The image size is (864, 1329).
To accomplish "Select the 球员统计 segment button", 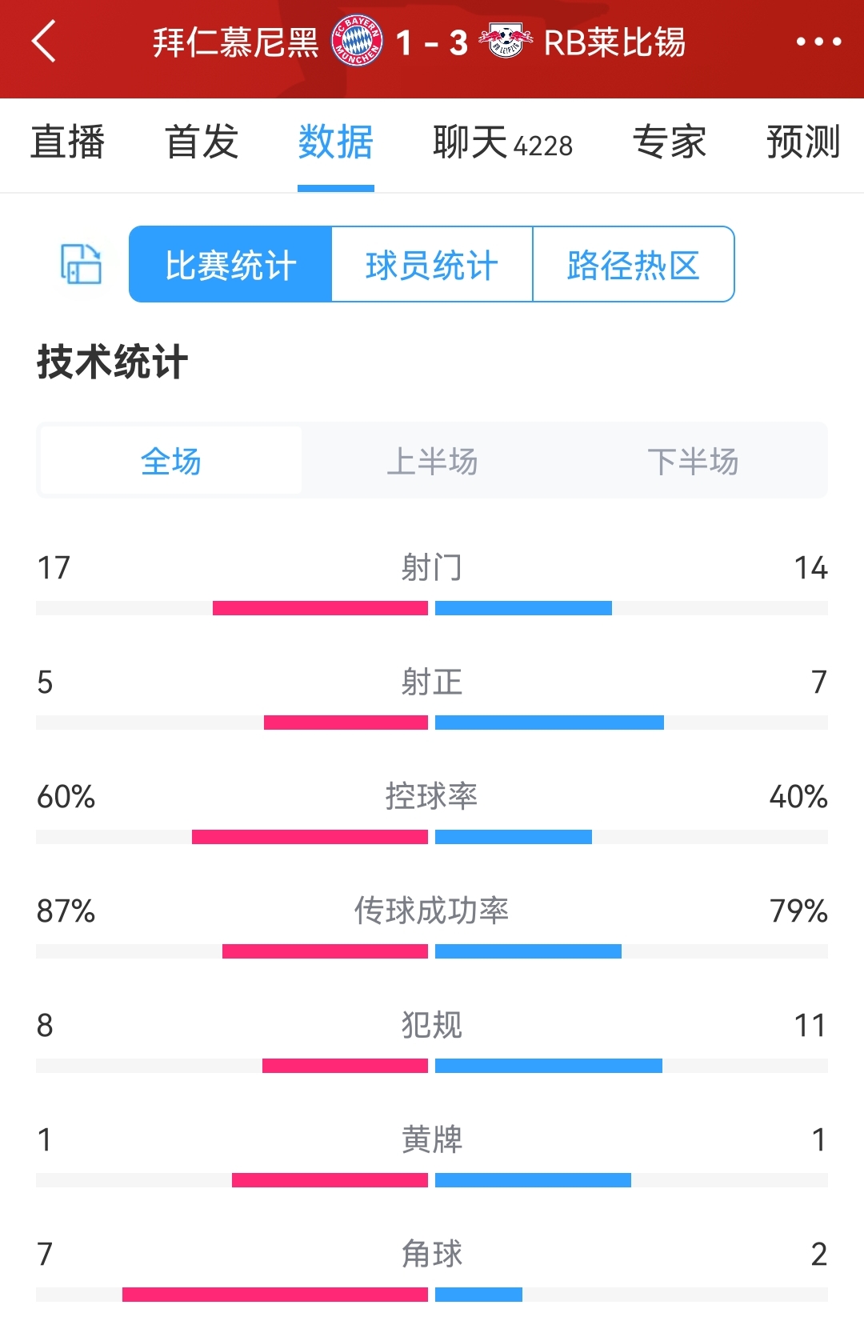I will pyautogui.click(x=432, y=264).
